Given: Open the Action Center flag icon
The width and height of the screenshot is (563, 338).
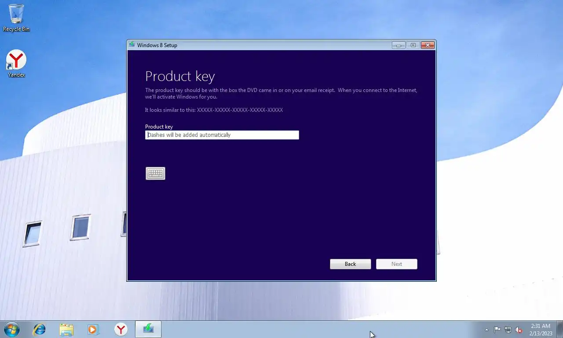Looking at the screenshot, I should pos(497,330).
